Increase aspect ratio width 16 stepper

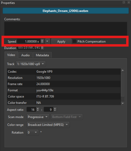pyautogui.click(x=38, y=109)
